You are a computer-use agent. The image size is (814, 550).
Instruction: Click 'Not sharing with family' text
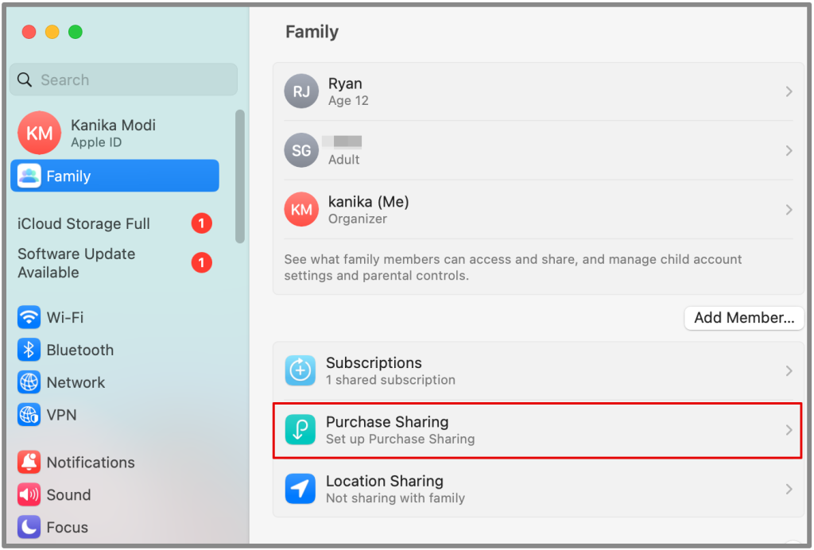[x=395, y=498]
